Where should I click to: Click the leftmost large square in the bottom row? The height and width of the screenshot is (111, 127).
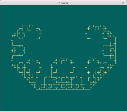pyautogui.click(x=43, y=86)
